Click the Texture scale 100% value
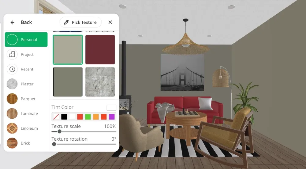 (110, 126)
